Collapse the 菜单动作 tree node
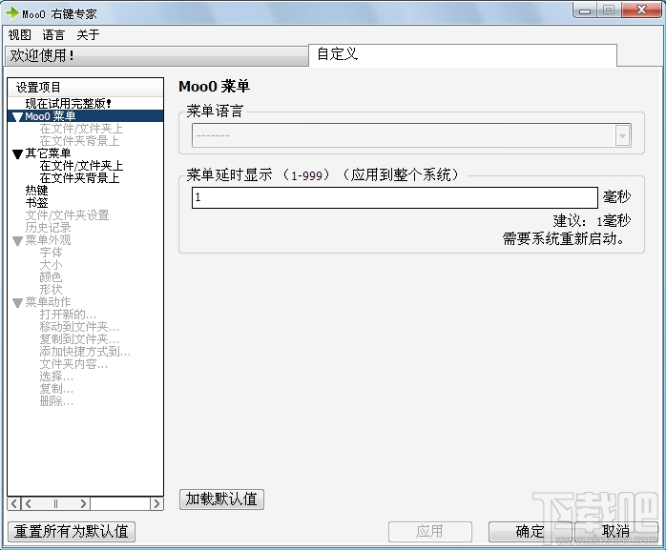 click(17, 303)
